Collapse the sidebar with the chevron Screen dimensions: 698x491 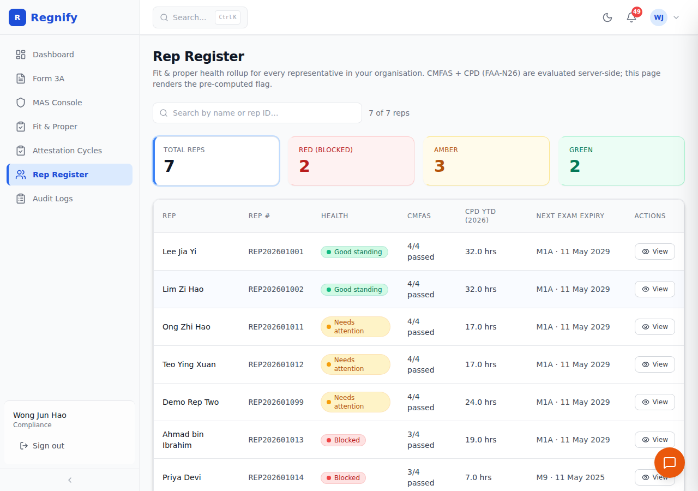click(x=70, y=480)
